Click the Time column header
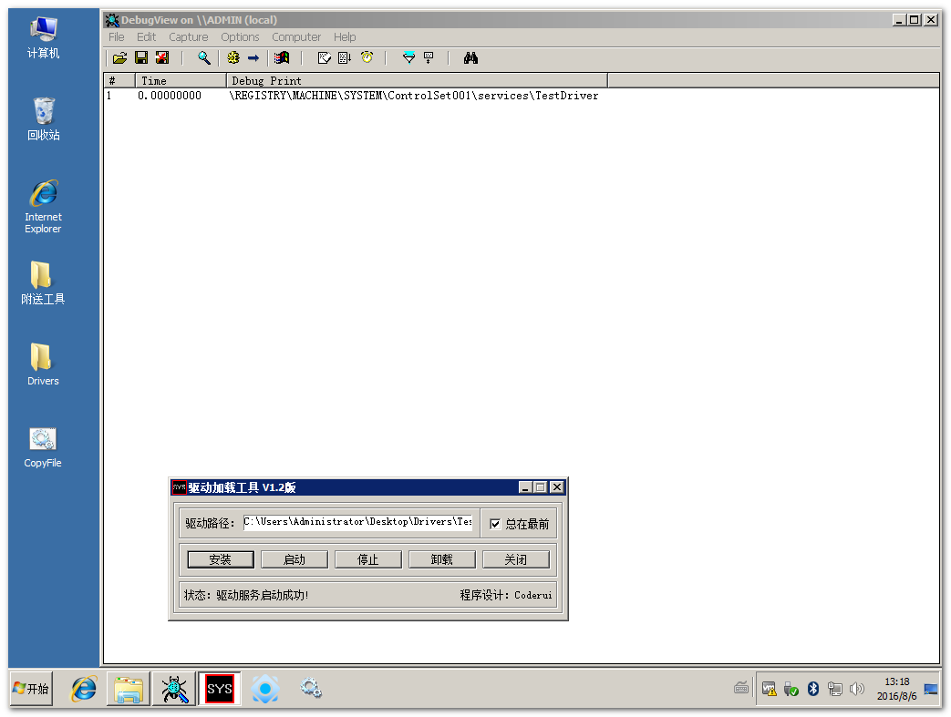 click(181, 80)
